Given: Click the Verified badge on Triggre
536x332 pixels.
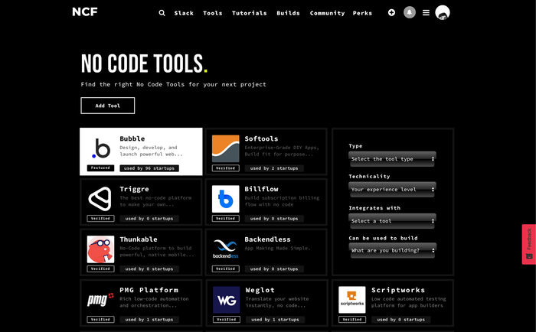Looking at the screenshot, I should [100, 218].
